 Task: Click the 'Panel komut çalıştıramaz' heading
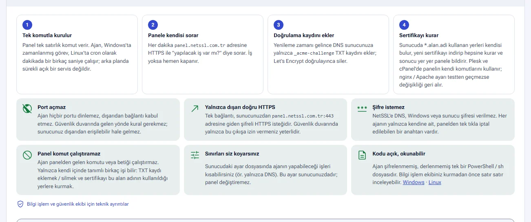click(x=69, y=154)
